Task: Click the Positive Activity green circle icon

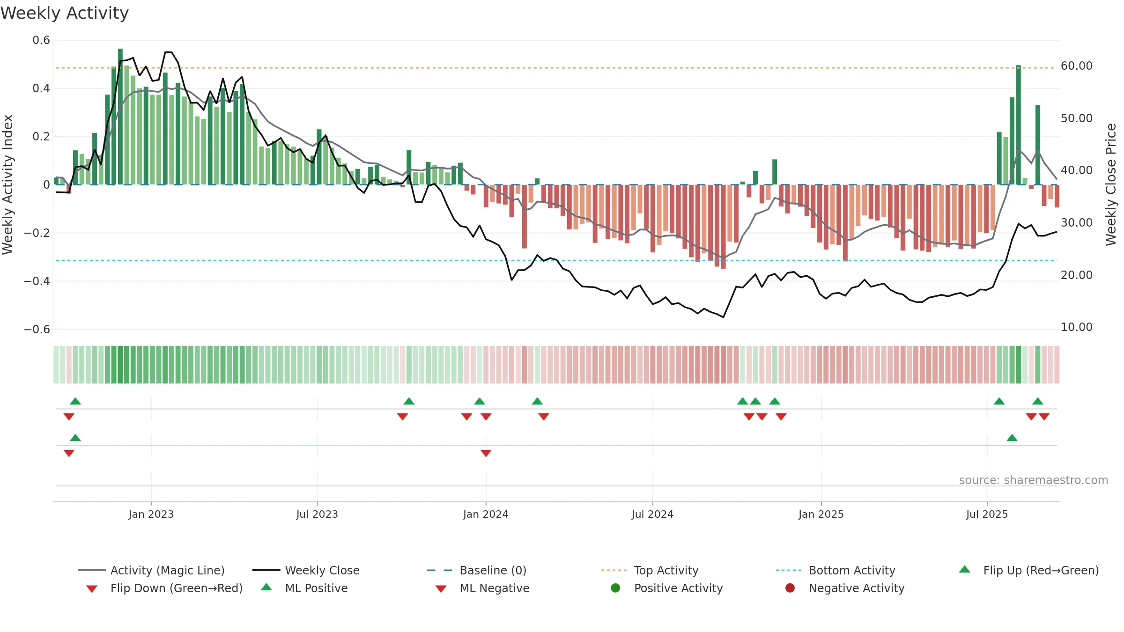Action: 615,588
